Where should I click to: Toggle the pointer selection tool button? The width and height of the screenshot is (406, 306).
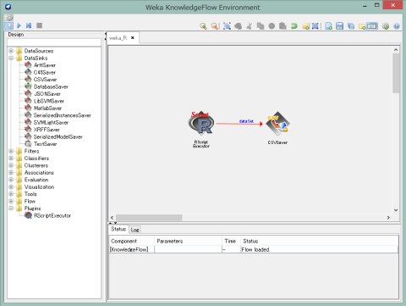point(8,25)
